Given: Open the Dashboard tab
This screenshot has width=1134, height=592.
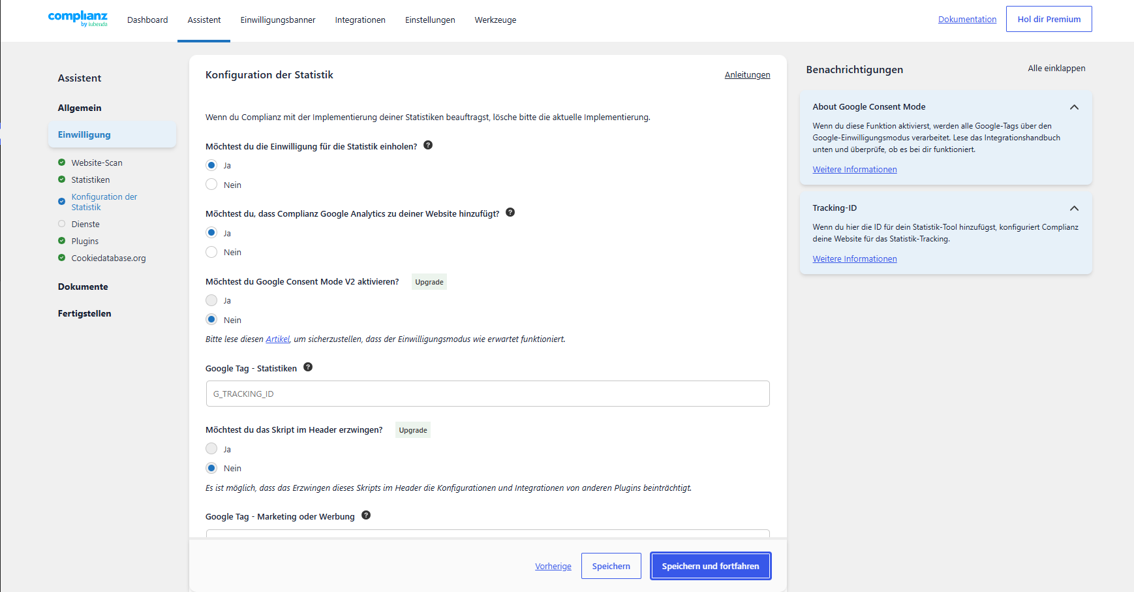Looking at the screenshot, I should coord(147,20).
